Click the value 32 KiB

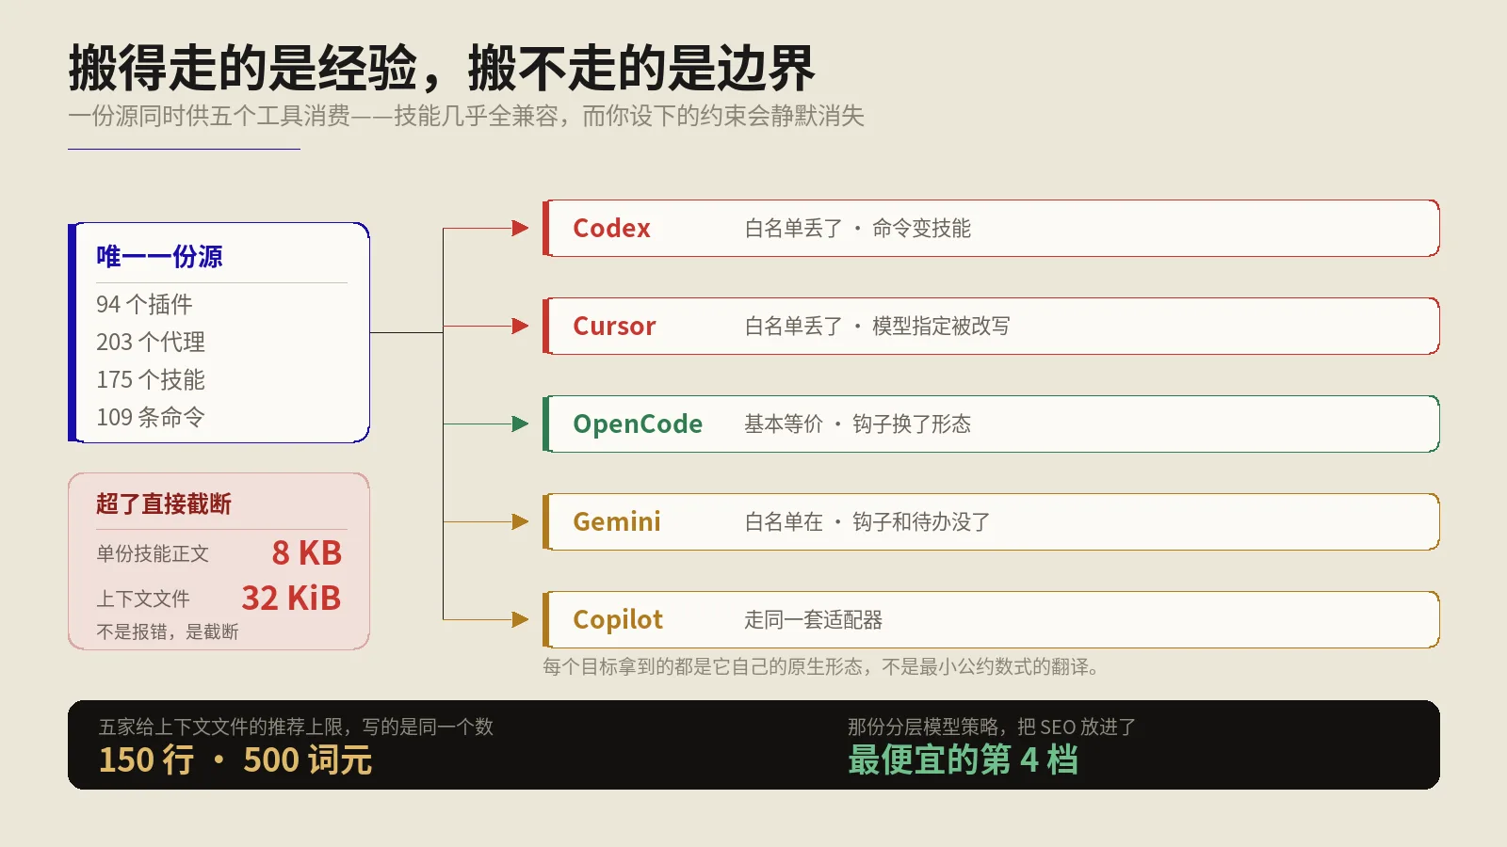click(x=291, y=598)
